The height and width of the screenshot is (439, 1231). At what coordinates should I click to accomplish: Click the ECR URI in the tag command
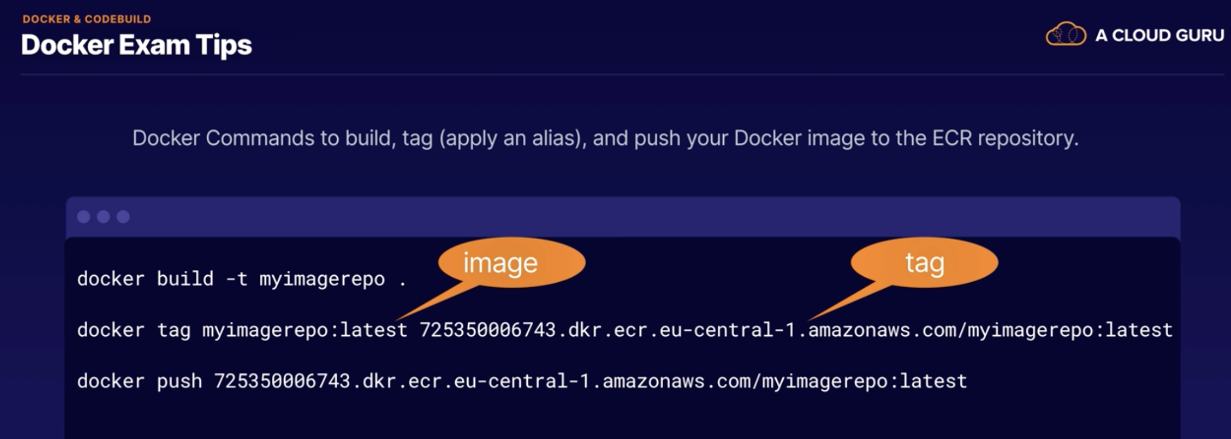pos(796,330)
